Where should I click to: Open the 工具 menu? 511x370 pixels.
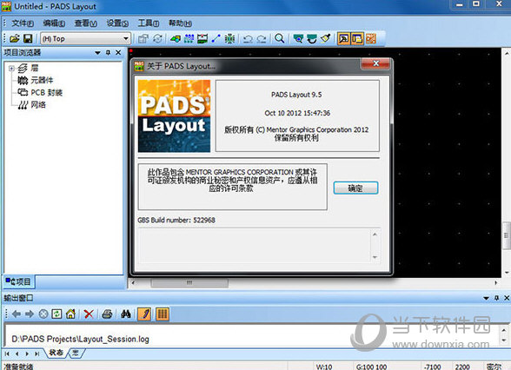coord(149,23)
